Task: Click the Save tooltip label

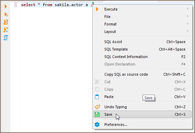Action: (x=149, y=98)
